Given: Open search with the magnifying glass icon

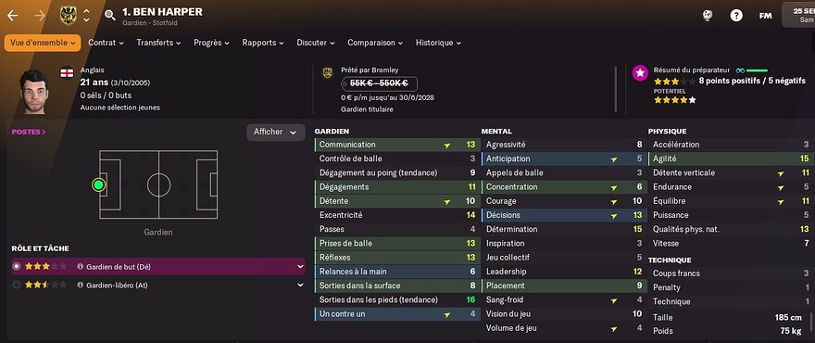Looking at the screenshot, I should tap(109, 15).
